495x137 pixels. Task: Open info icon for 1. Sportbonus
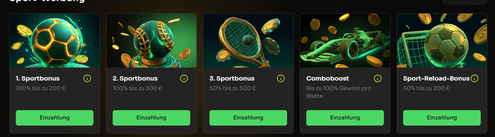tap(87, 78)
